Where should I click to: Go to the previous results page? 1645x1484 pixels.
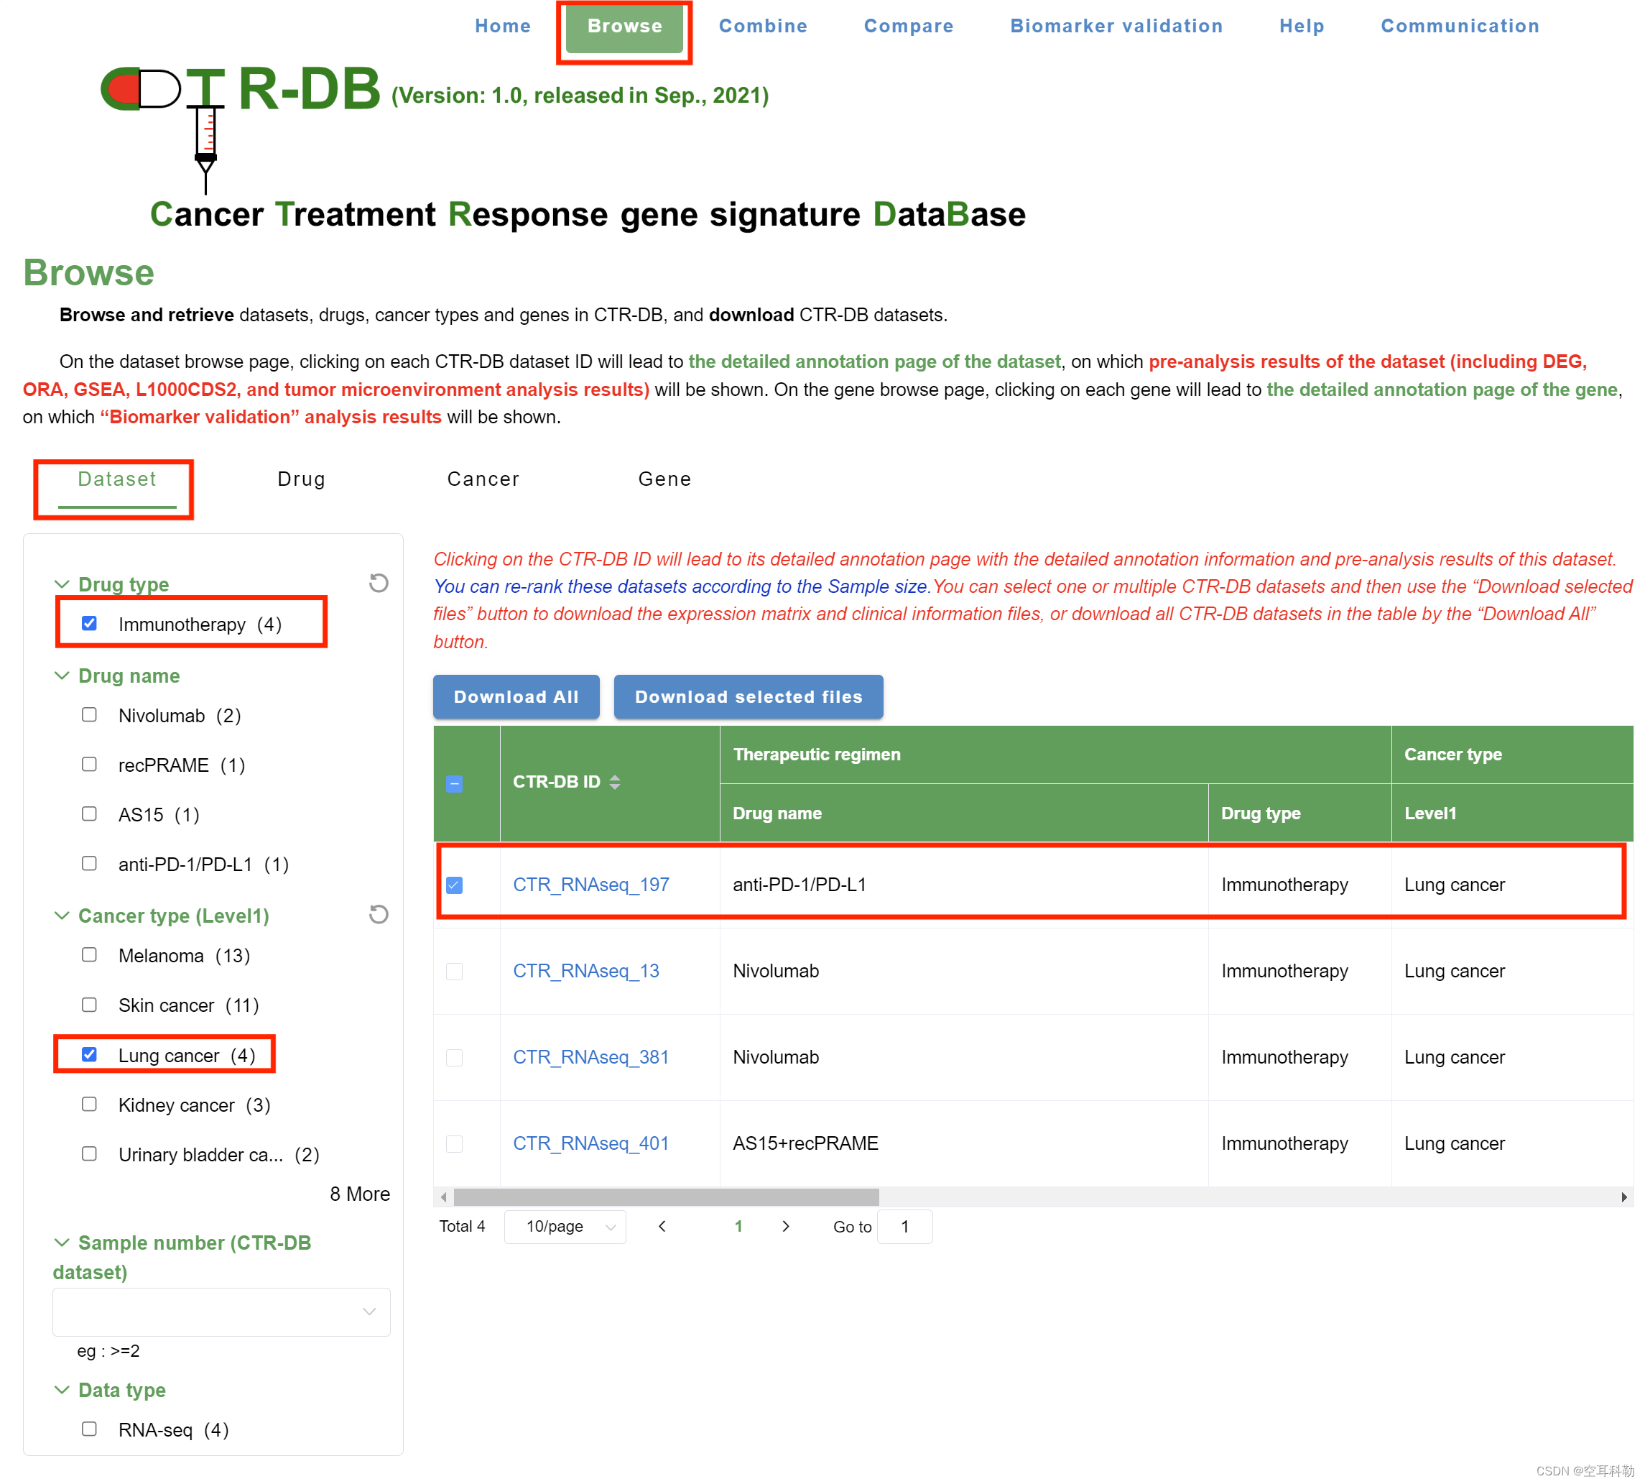(x=662, y=1225)
